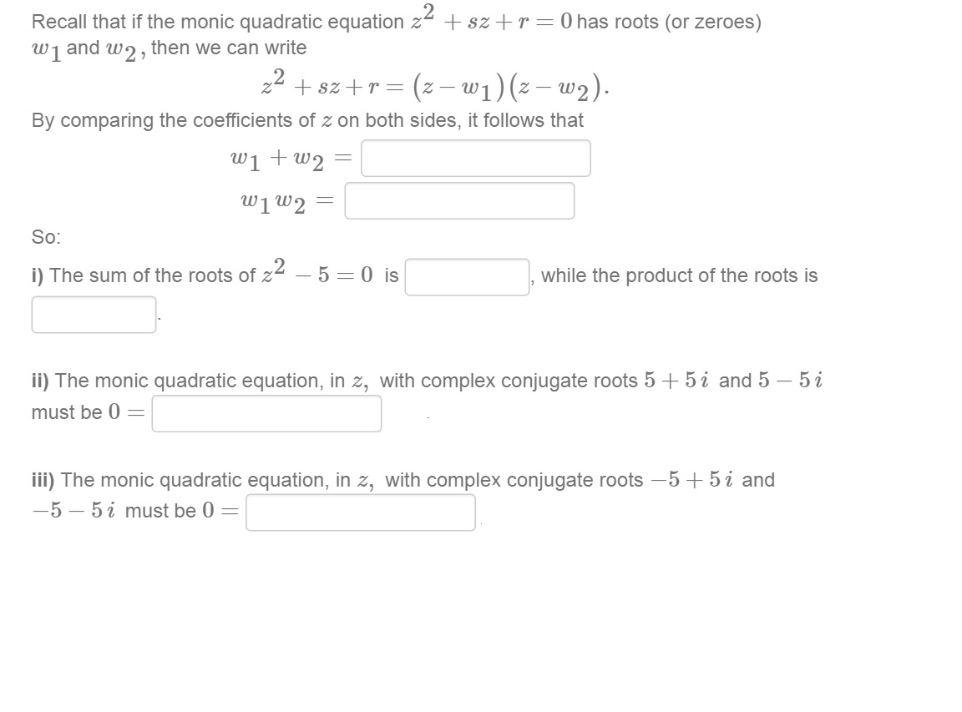This screenshot has height=712, width=962.
Task: Click inside the box after '0 =' in part ii
Action: [x=267, y=412]
